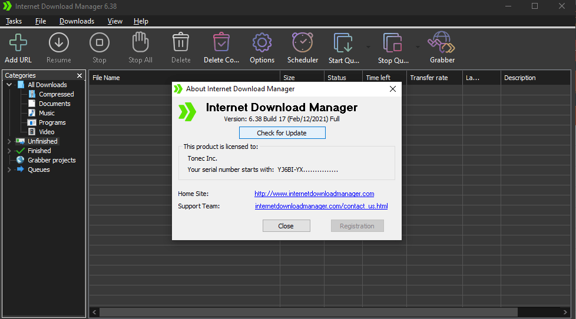Select the Video category

pos(47,132)
